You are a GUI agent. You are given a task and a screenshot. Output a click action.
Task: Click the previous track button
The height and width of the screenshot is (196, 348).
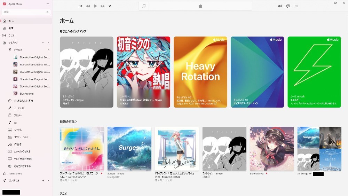click(88, 6)
